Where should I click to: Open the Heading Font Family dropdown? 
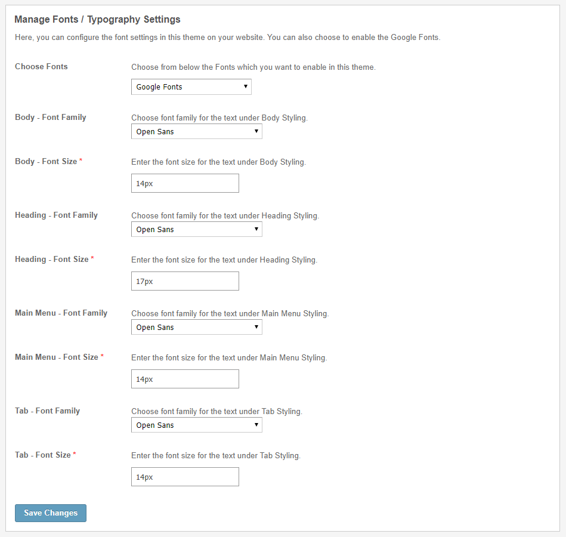click(196, 230)
